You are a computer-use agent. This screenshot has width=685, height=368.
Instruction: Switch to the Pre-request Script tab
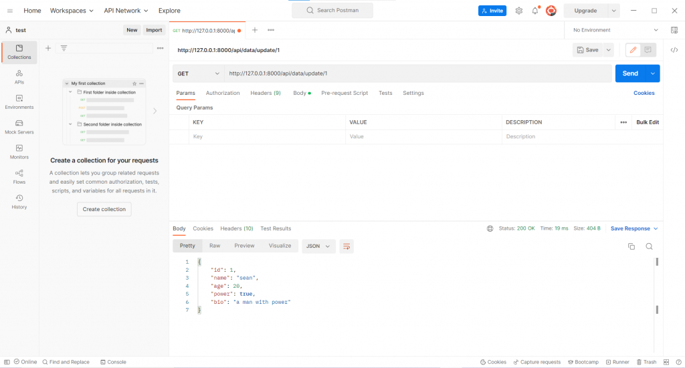(x=345, y=93)
